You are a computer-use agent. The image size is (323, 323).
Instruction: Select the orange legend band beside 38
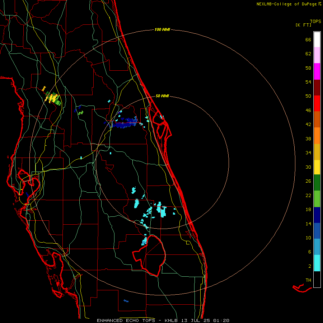coord(317,136)
